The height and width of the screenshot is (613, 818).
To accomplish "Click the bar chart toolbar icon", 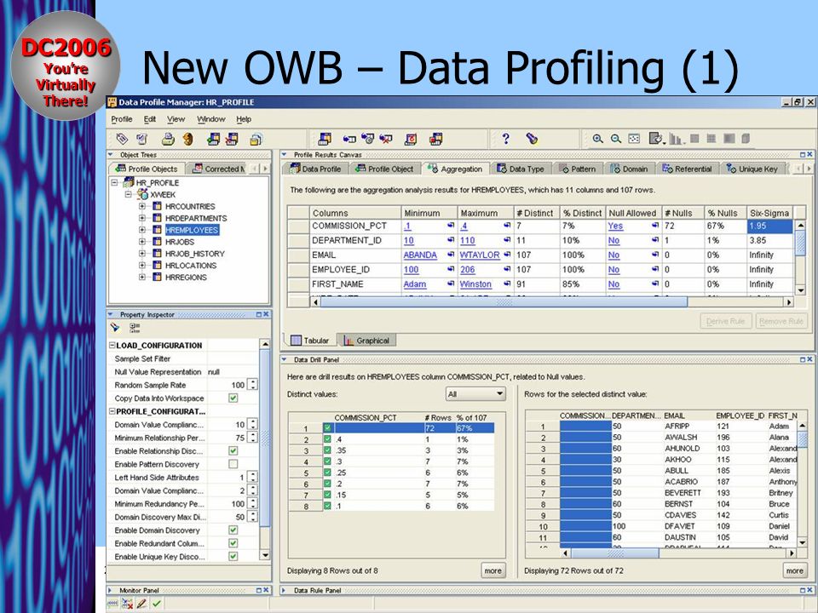I will [676, 139].
